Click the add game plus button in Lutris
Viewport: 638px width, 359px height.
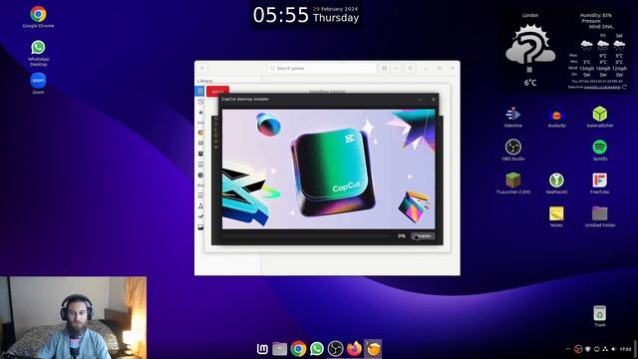point(202,68)
